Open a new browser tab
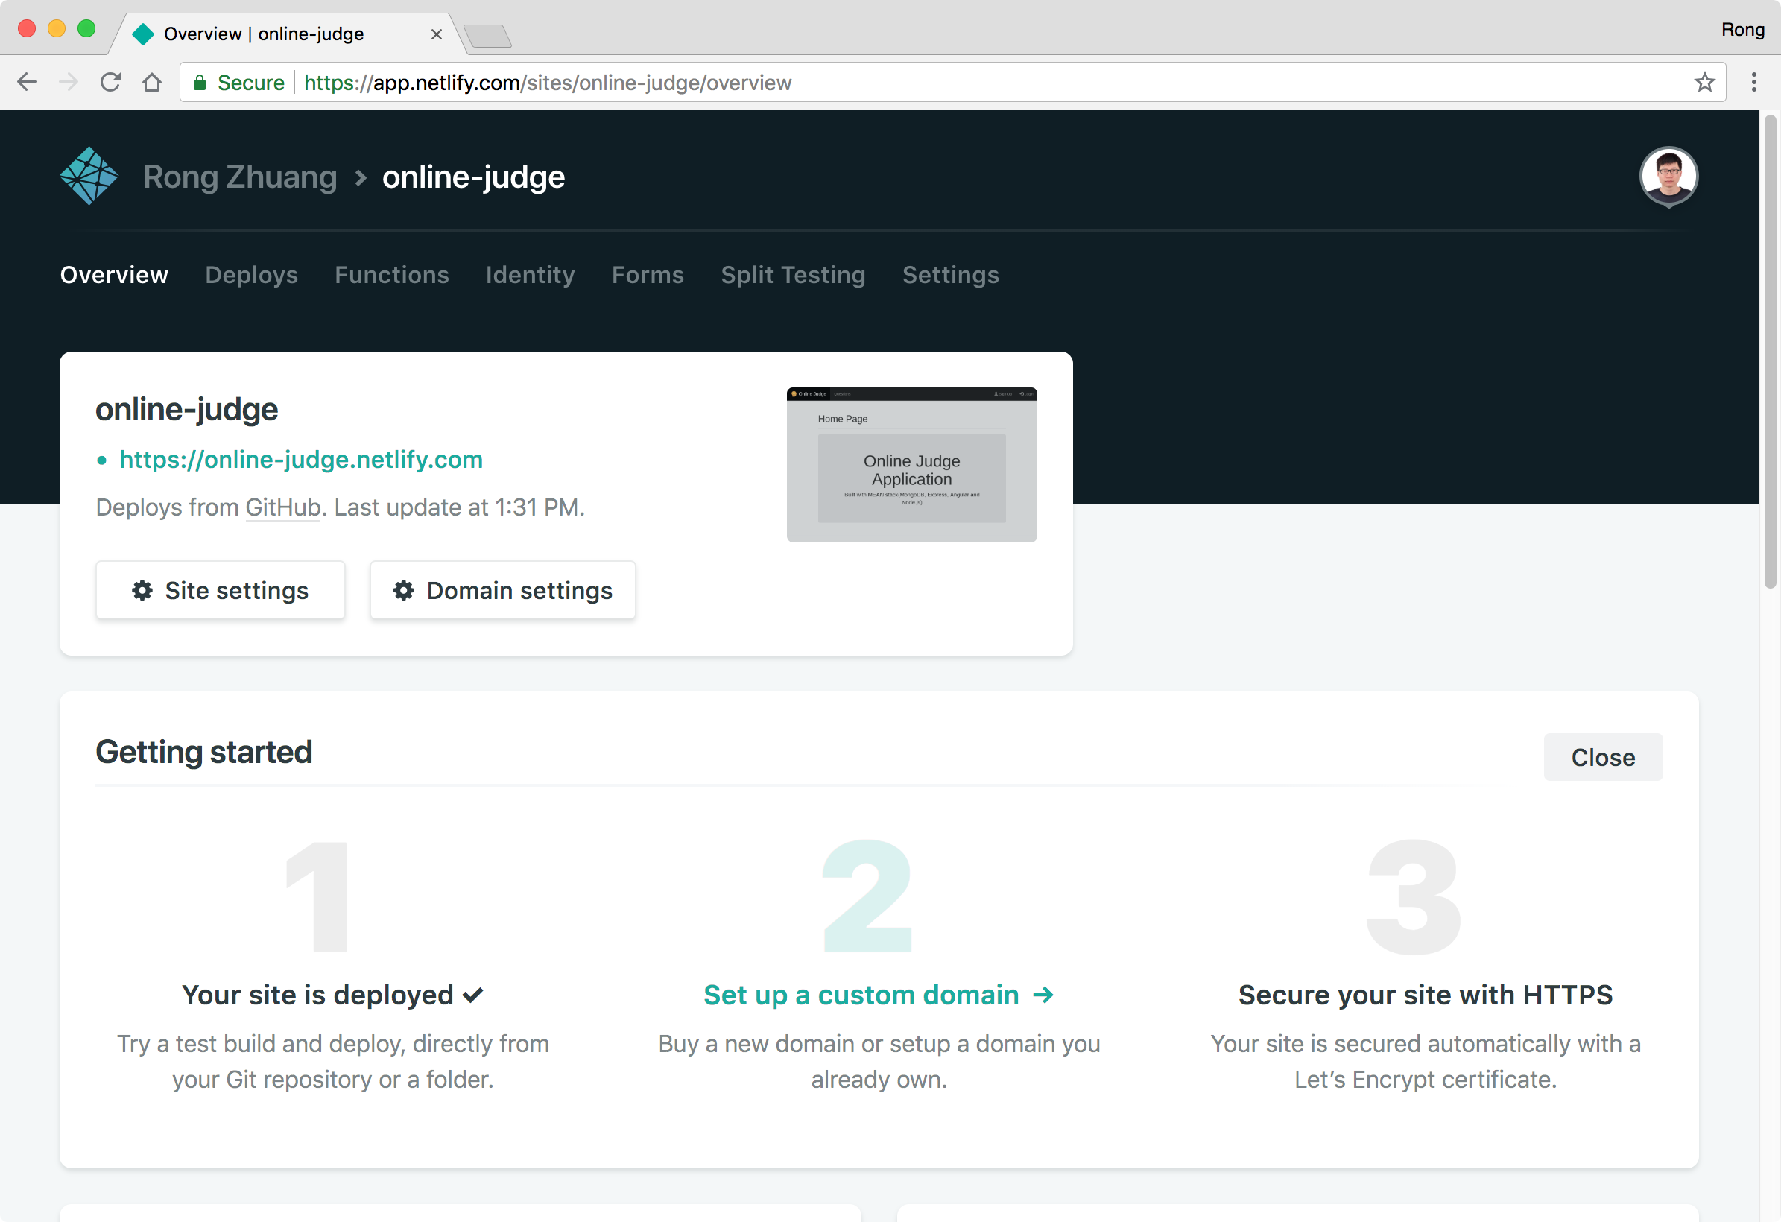 [487, 35]
